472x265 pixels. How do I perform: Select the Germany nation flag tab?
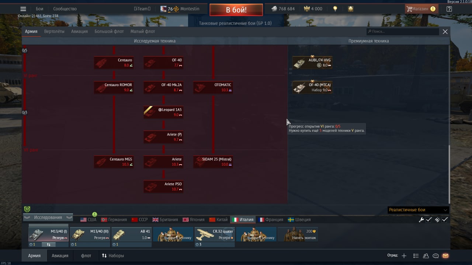click(114, 220)
